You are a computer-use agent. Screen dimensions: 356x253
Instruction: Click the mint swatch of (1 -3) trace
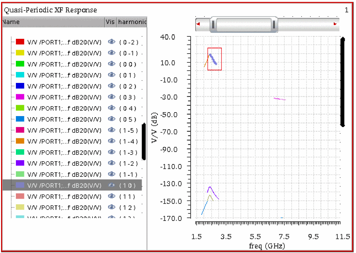point(20,152)
